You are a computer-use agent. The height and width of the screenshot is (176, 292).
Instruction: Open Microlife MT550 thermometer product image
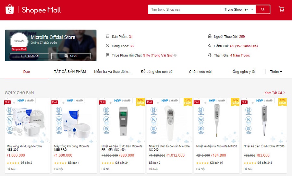(217, 121)
